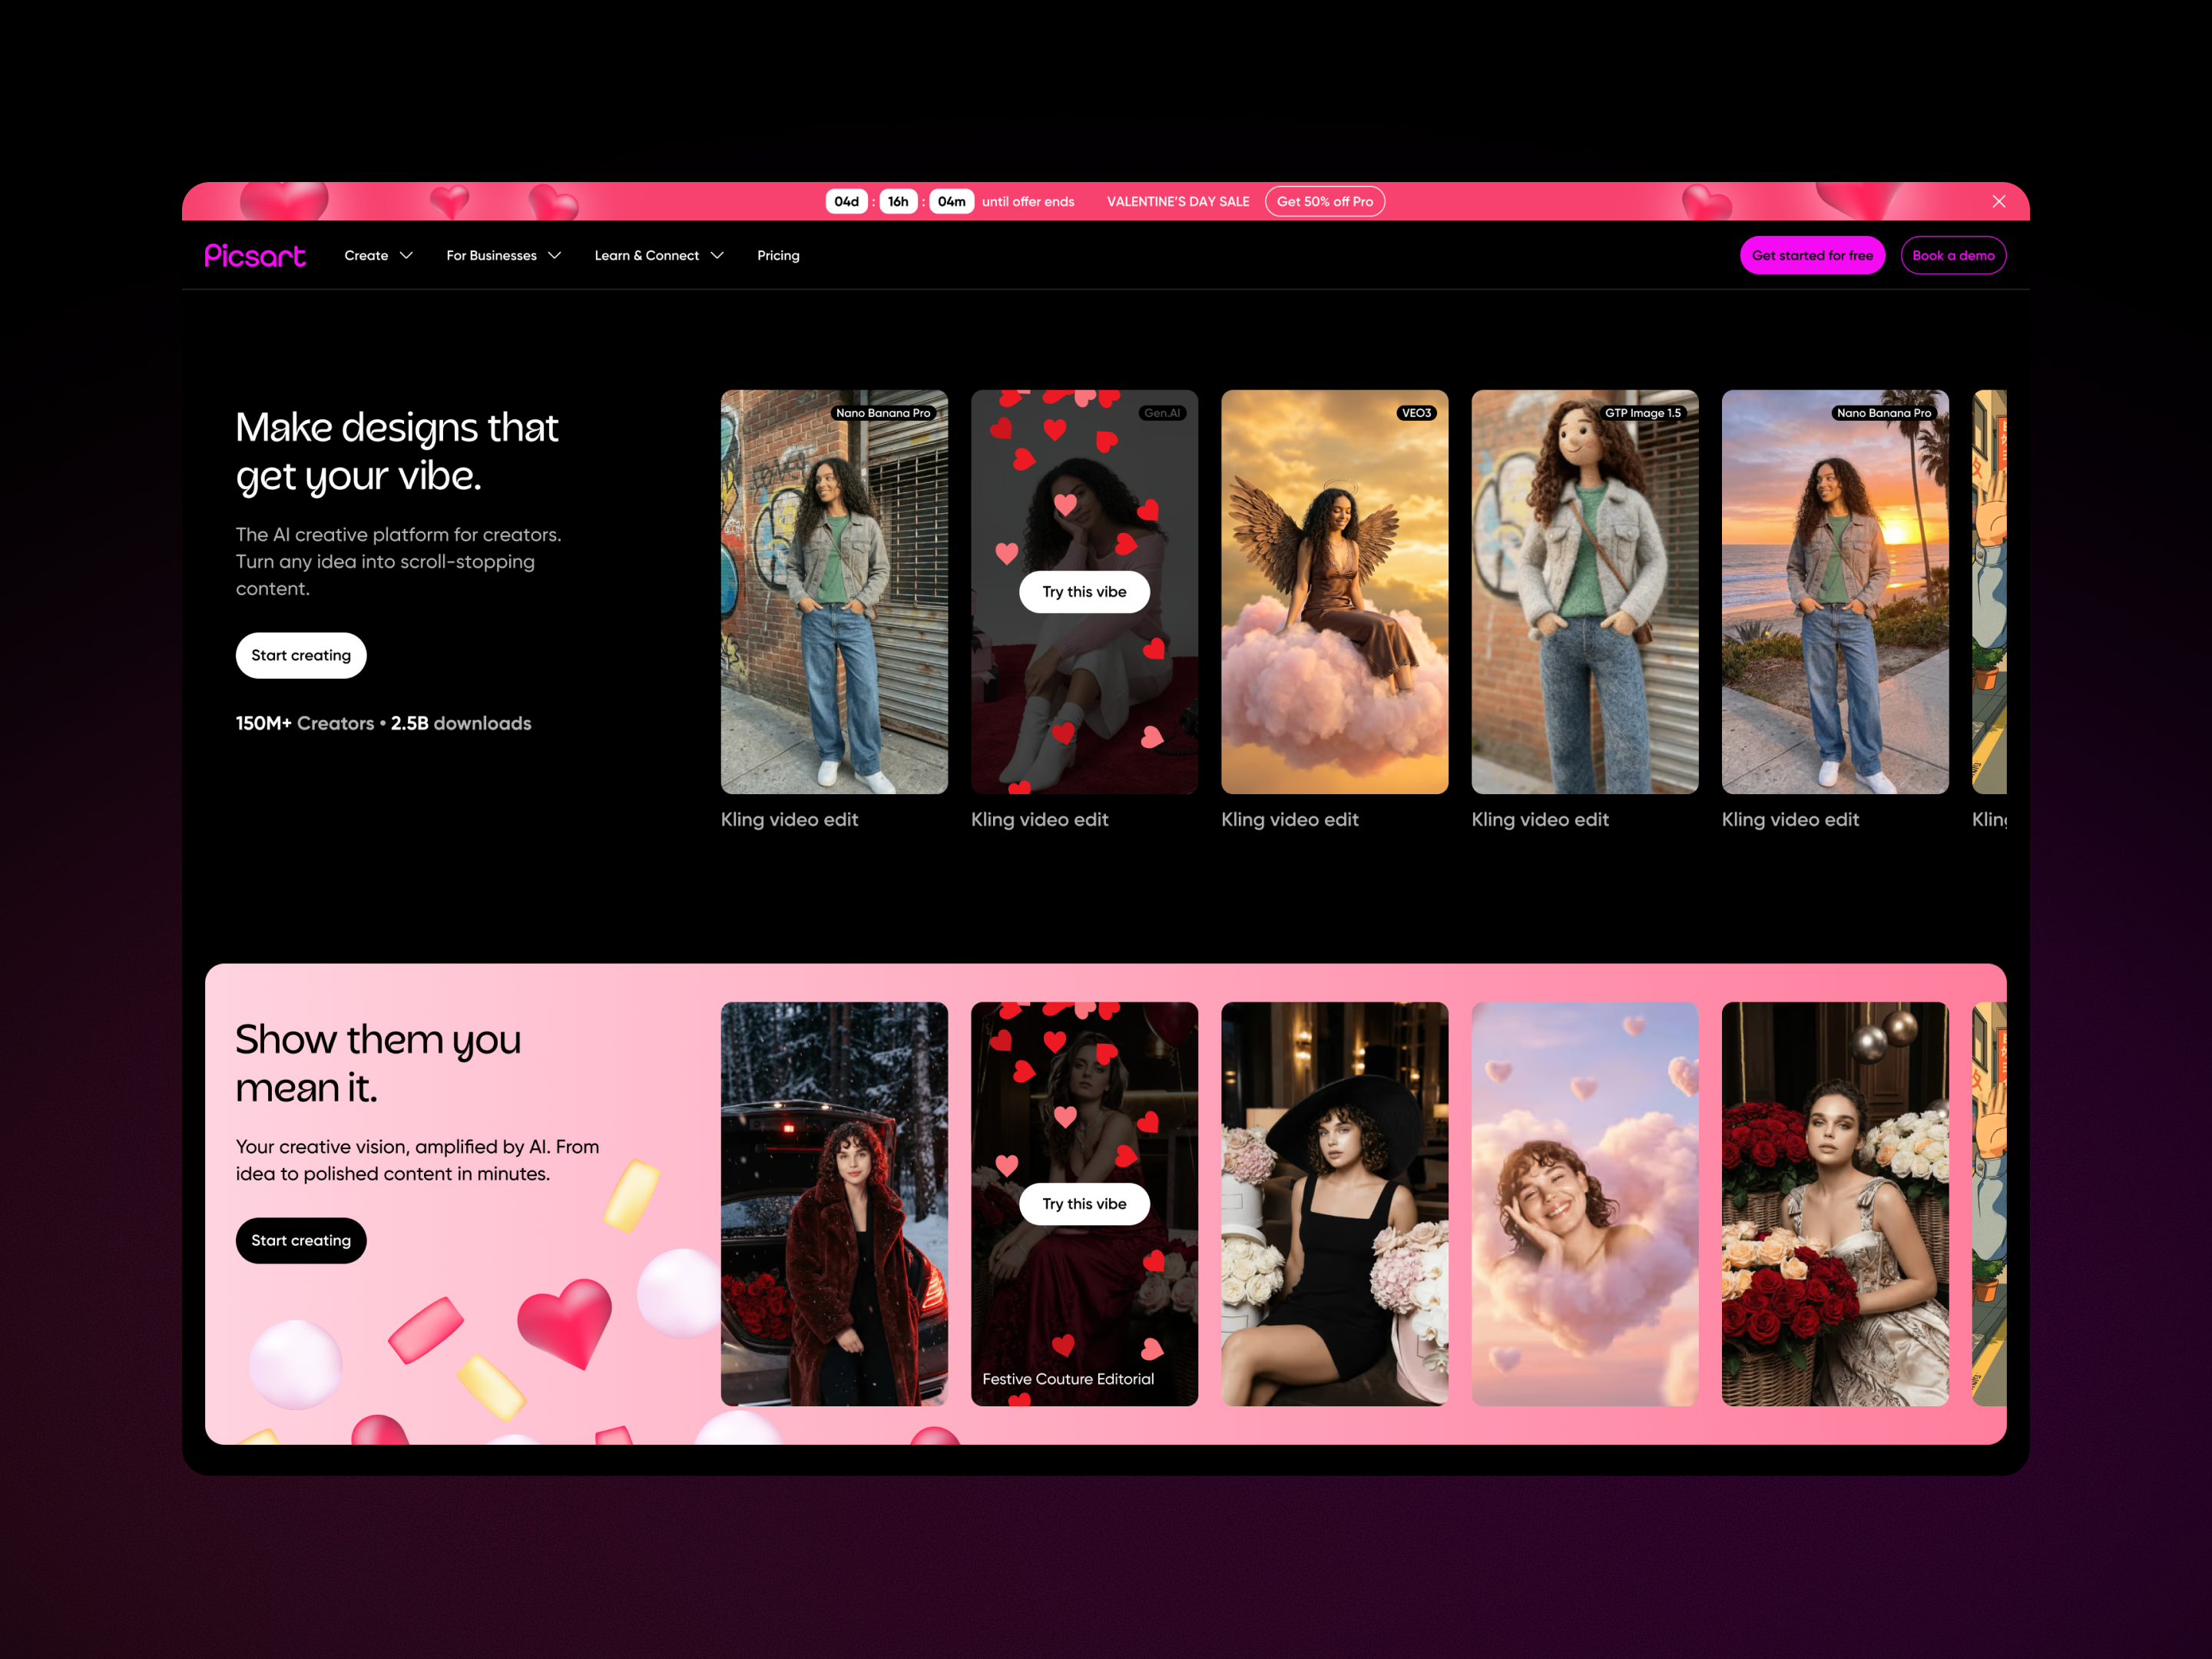
Task: Select the rose baskets woman thumbnail
Action: click(1834, 1204)
